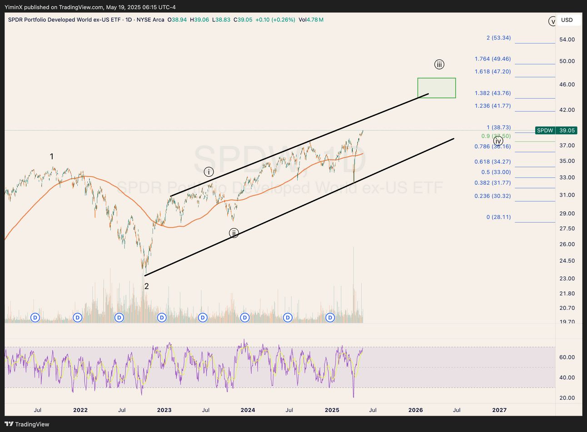The image size is (587, 432).
Task: Click 40.00 on the RSI scale
Action: (x=567, y=377)
